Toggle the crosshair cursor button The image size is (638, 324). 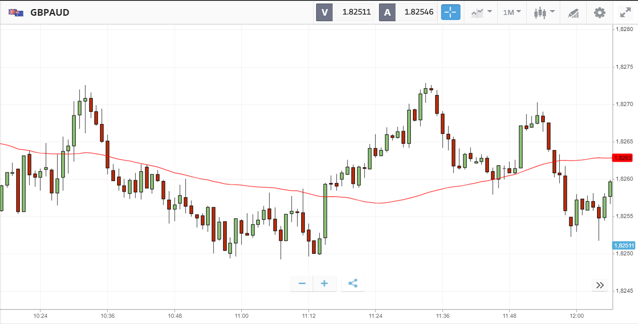click(x=451, y=12)
